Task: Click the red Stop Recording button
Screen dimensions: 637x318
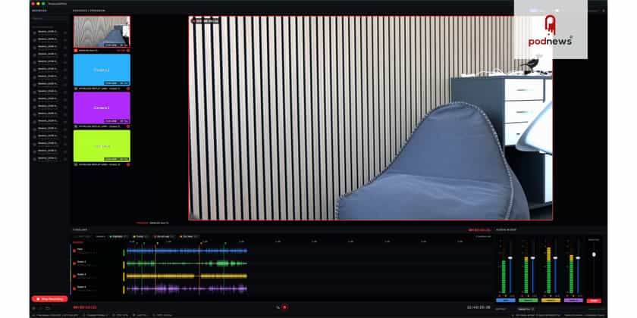Action: click(x=49, y=299)
